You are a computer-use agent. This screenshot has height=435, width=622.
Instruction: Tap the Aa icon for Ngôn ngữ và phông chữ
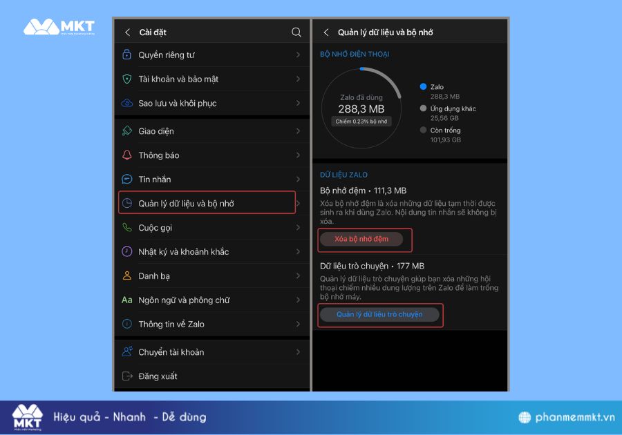point(127,300)
